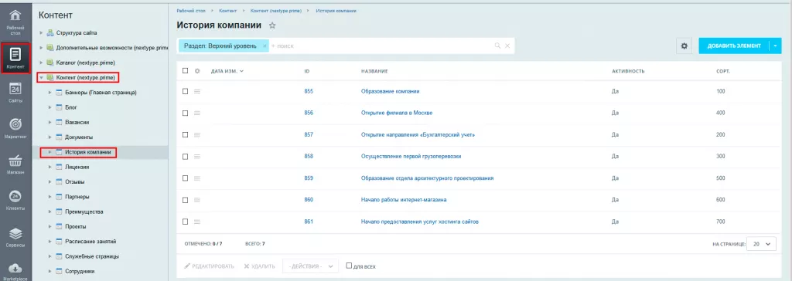The height and width of the screenshot is (281, 792).
Task: Click the Удалить button
Action: 260,266
